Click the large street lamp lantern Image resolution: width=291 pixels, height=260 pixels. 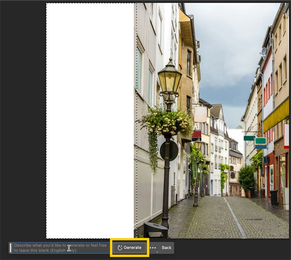click(169, 78)
